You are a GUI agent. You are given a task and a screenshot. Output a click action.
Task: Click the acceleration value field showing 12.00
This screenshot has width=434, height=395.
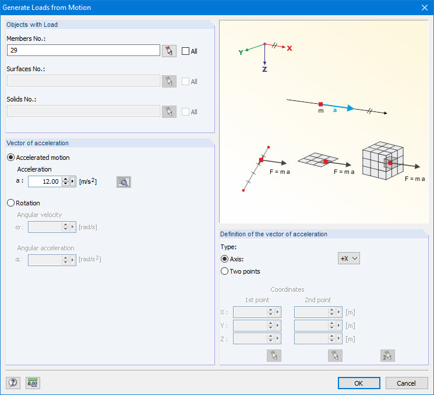pyautogui.click(x=45, y=181)
